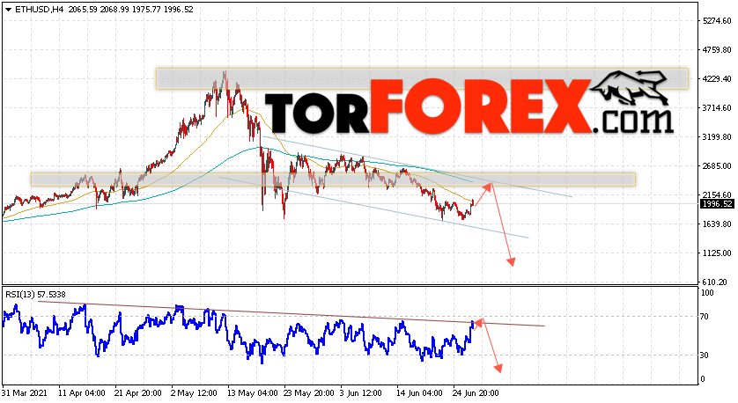Viewport: 738px width, 403px height.
Task: Click the 14 Jun 04:00 date label
Action: tap(419, 393)
